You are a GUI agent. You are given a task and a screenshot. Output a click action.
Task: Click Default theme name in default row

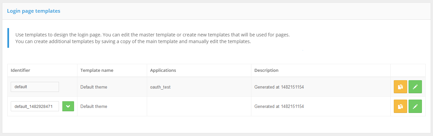click(94, 87)
